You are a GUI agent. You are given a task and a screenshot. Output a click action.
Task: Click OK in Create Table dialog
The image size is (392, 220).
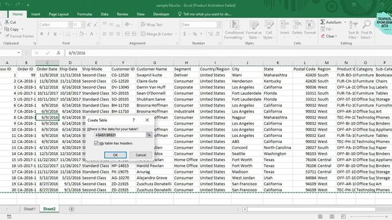115,155
